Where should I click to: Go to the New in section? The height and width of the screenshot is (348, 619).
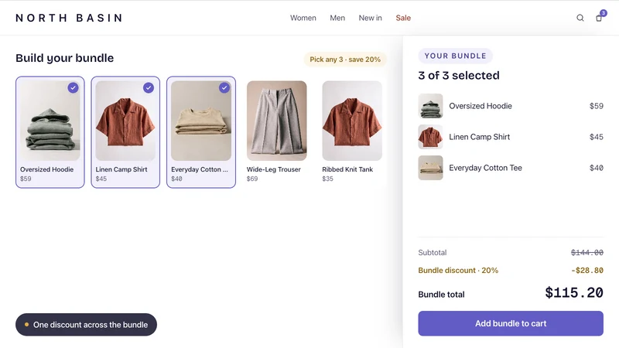[x=370, y=18]
